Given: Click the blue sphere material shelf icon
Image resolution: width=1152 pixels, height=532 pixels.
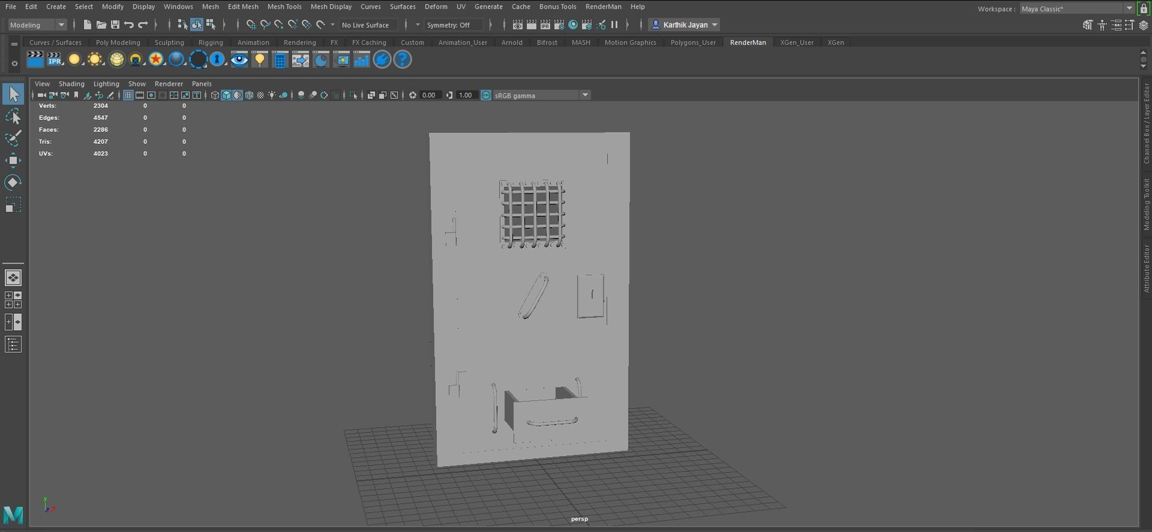Looking at the screenshot, I should [176, 59].
